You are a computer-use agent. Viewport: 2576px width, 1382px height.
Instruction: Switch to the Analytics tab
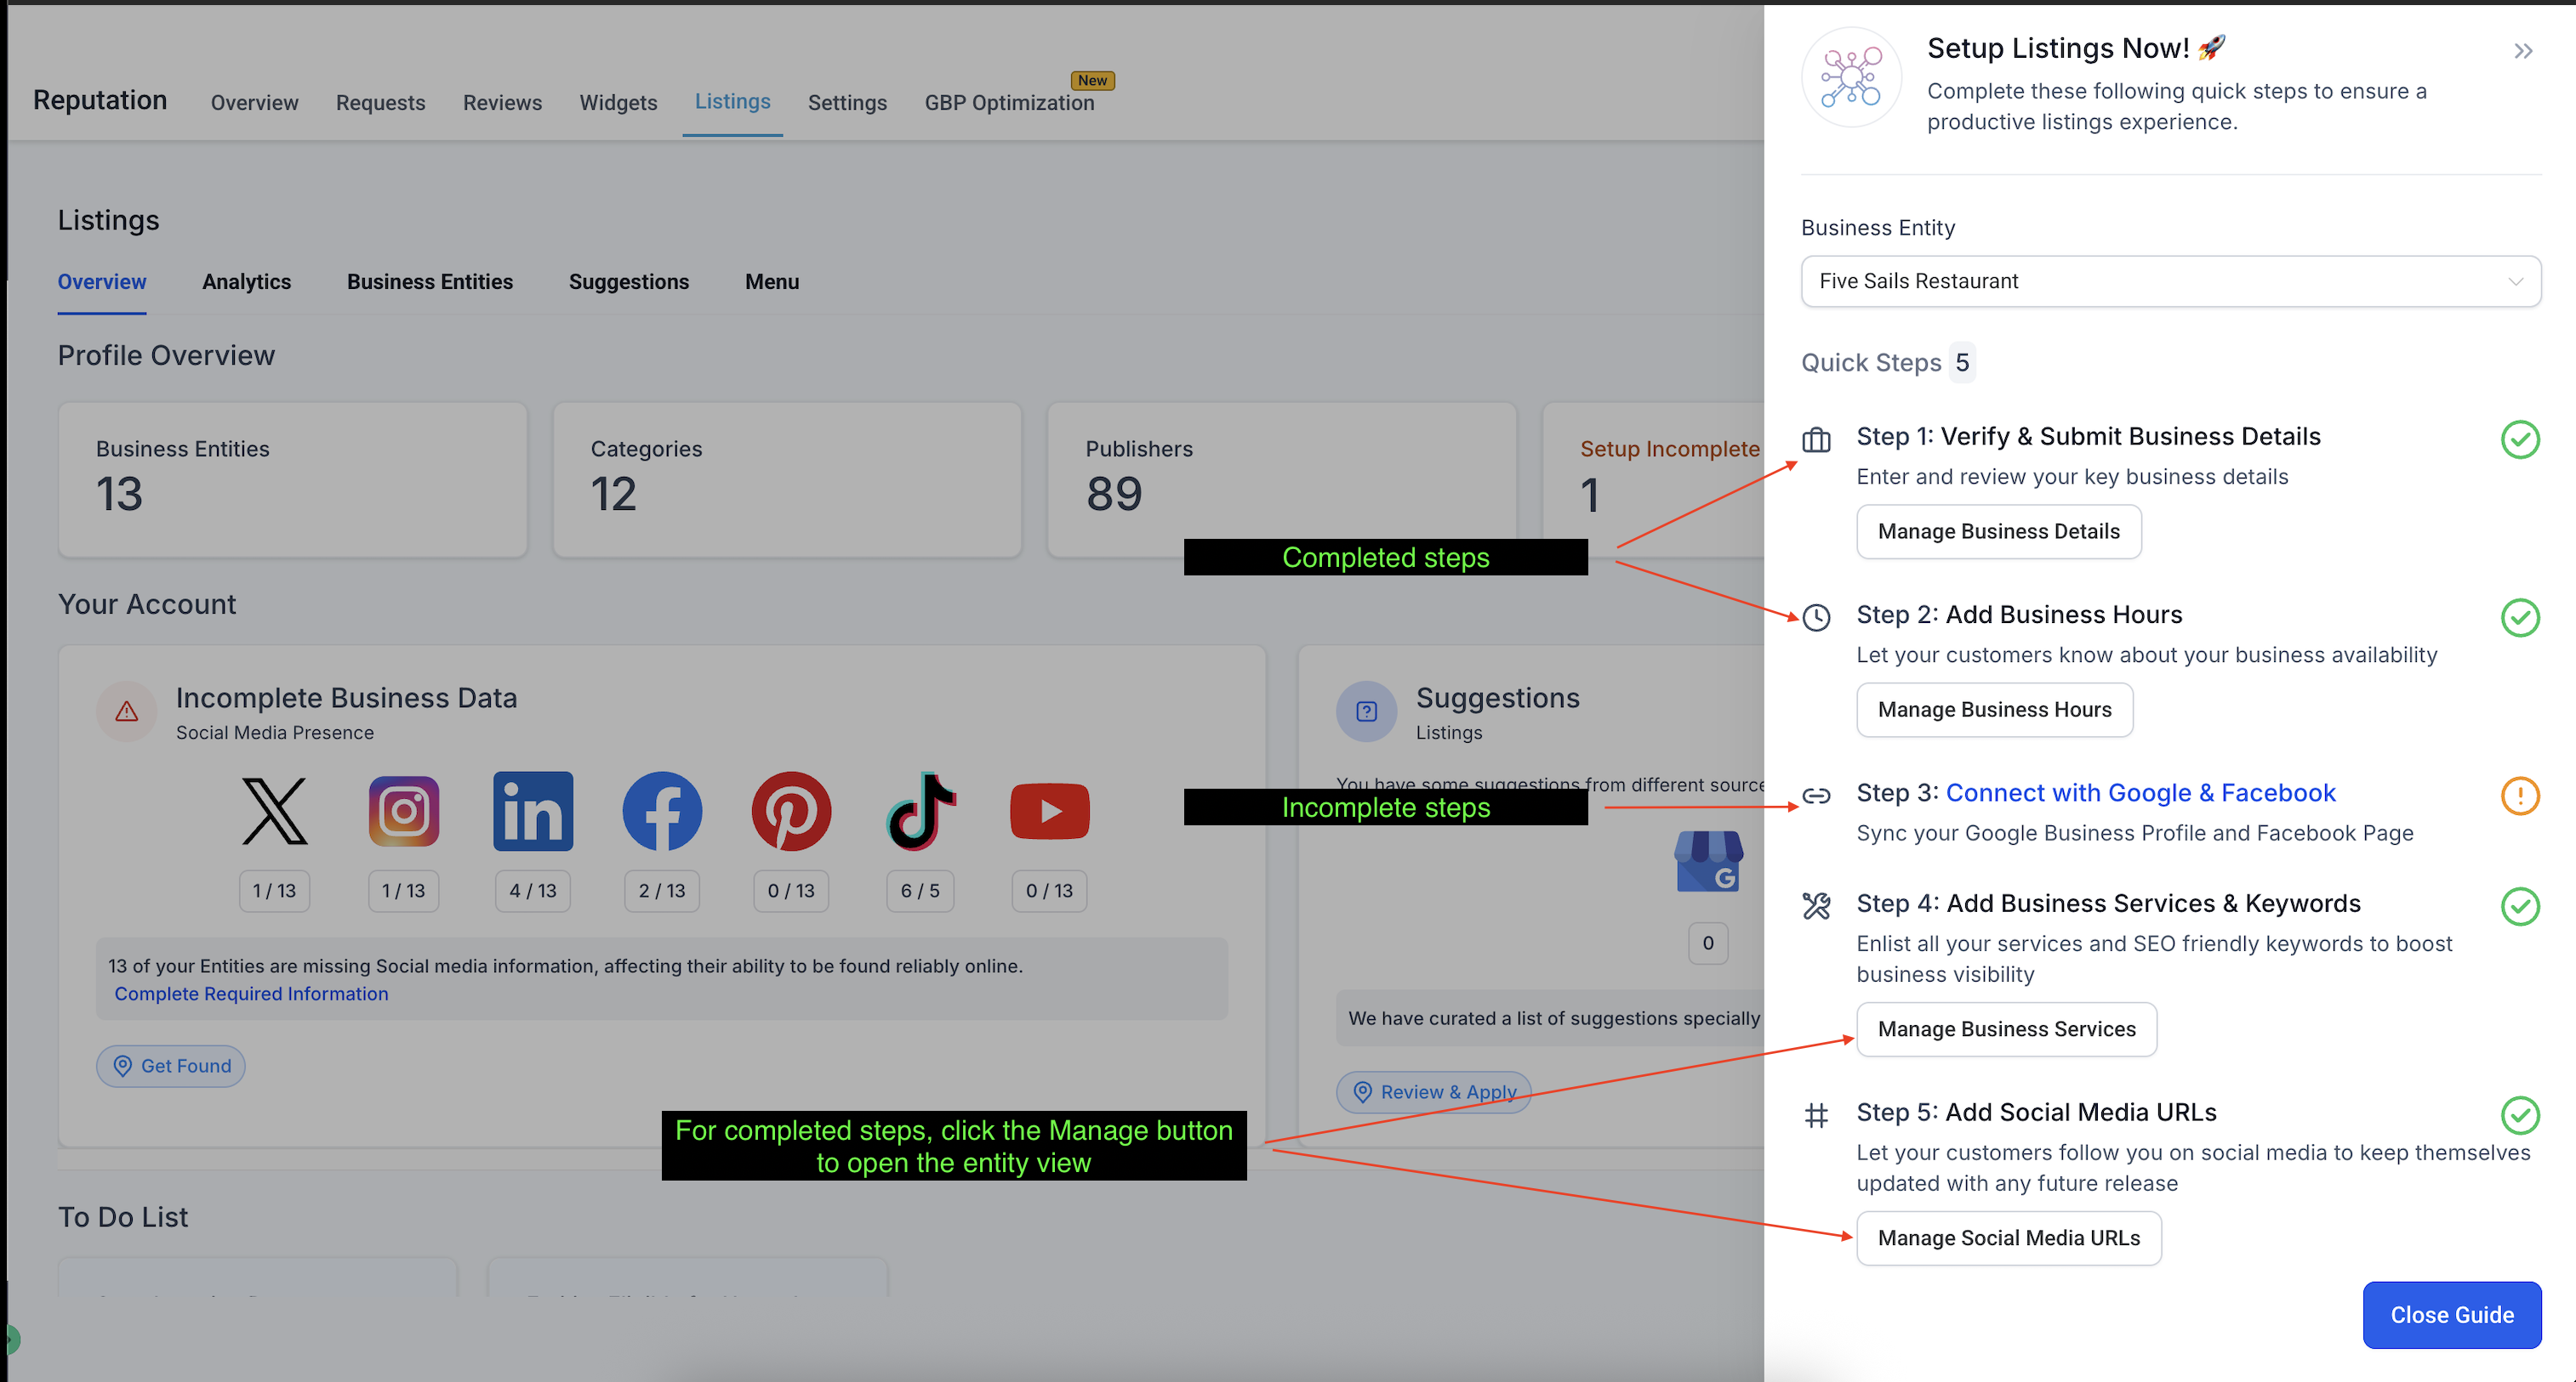[246, 282]
